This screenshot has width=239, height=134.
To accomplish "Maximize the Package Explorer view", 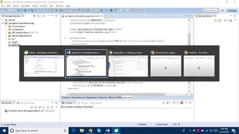I will pyautogui.click(x=56, y=16).
